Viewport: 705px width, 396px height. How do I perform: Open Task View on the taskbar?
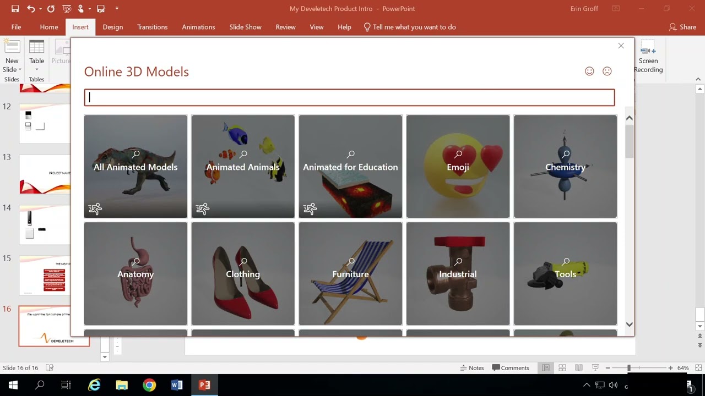[66, 385]
